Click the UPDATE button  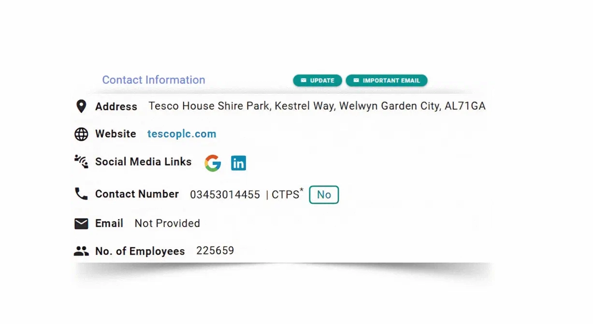tap(318, 81)
